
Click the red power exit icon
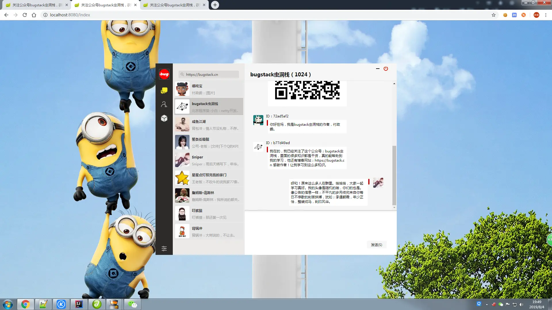386,69
